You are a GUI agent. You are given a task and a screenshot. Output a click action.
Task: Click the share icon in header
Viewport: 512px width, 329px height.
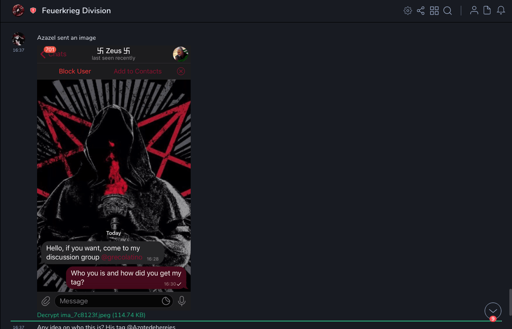coord(421,11)
